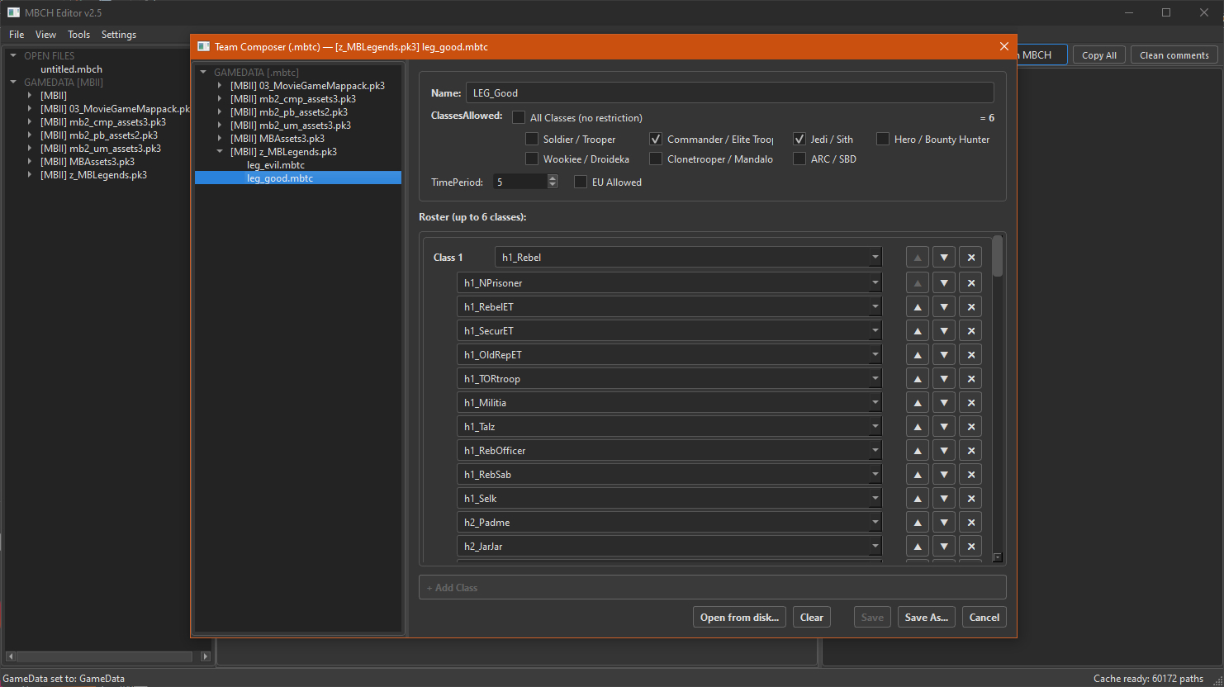
Task: Move h1_NPrisoner entry down
Action: [944, 282]
